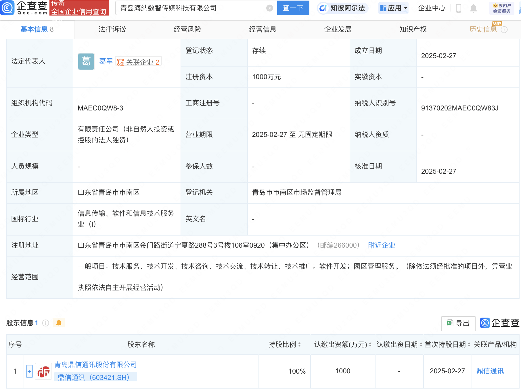521x390 pixels.
Task: Click the 葛 avatar of legal representative
Action: [x=86, y=61]
